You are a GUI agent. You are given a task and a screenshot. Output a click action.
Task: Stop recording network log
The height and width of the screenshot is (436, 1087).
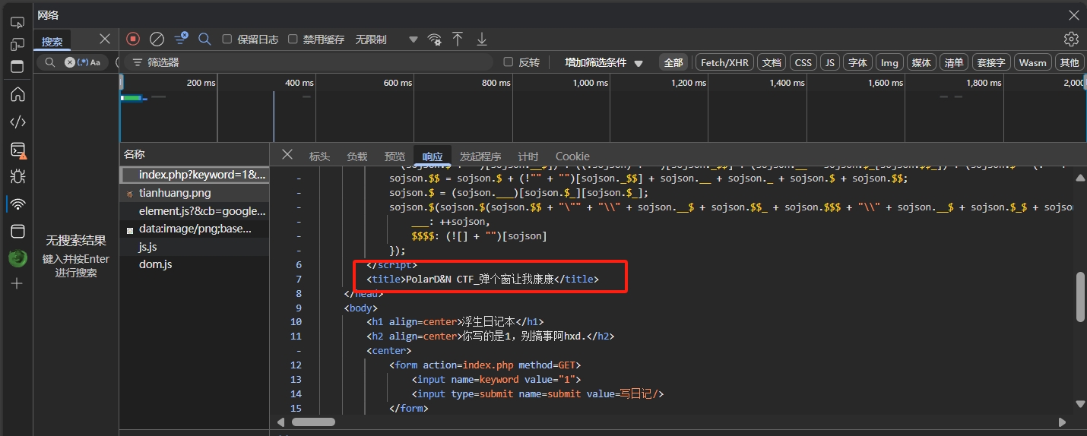(133, 39)
